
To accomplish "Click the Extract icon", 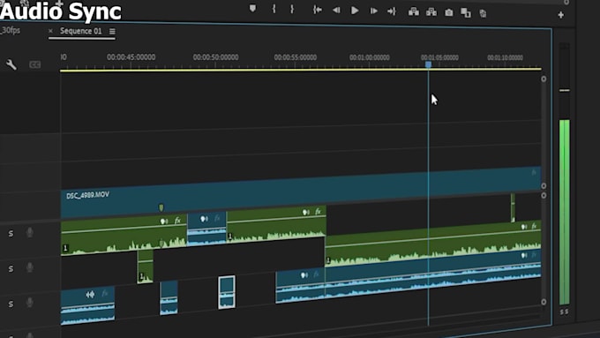I will click(x=431, y=12).
